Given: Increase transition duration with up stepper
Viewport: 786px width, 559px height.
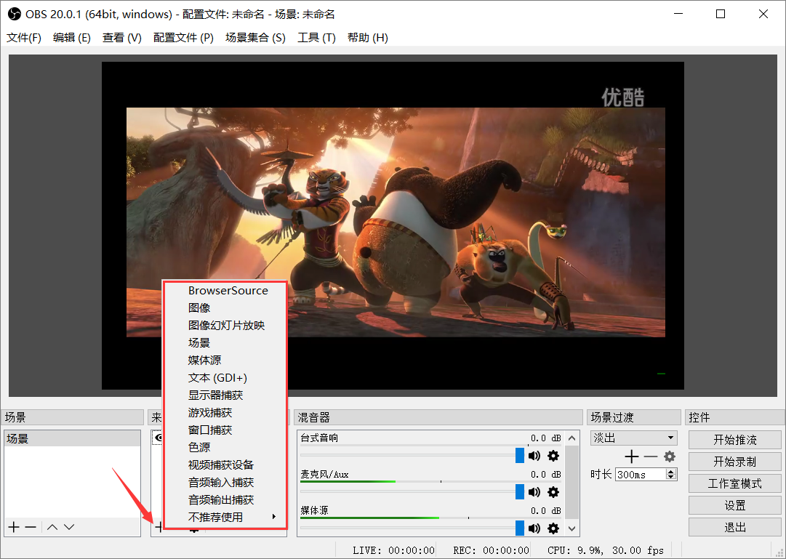Looking at the screenshot, I should 671,472.
